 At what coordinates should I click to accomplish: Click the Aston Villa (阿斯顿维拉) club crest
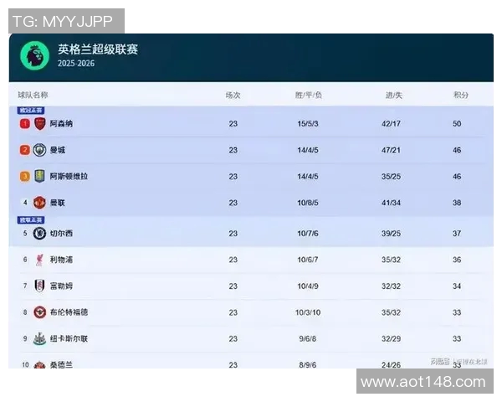tap(39, 177)
